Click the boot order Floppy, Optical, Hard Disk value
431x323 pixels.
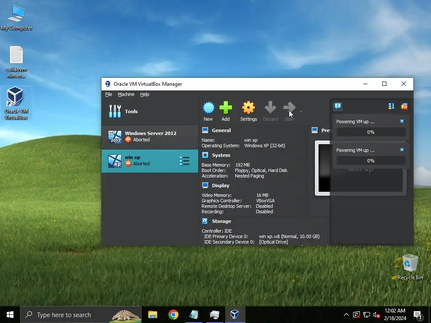(261, 170)
